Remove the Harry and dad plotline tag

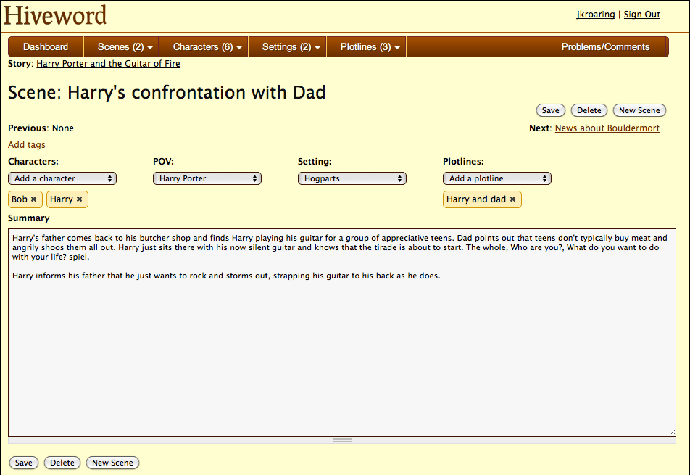(x=512, y=199)
